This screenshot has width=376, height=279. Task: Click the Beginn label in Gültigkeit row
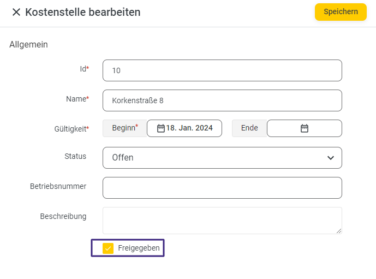coord(124,128)
